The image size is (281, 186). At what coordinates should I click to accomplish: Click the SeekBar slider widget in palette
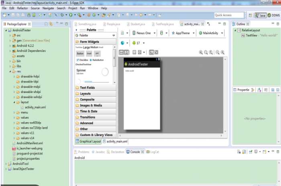click(x=96, y=82)
